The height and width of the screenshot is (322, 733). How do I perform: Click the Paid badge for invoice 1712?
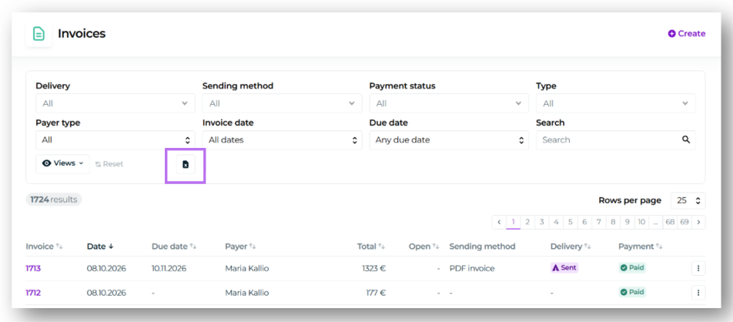(632, 292)
